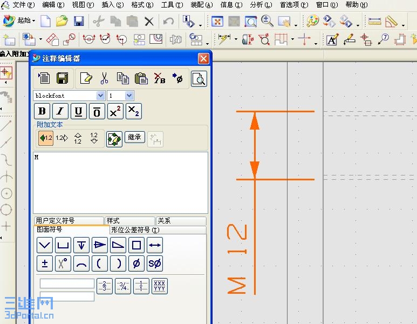The image size is (417, 324).
Task: Open the 首选项 menu
Action: [x=294, y=5]
